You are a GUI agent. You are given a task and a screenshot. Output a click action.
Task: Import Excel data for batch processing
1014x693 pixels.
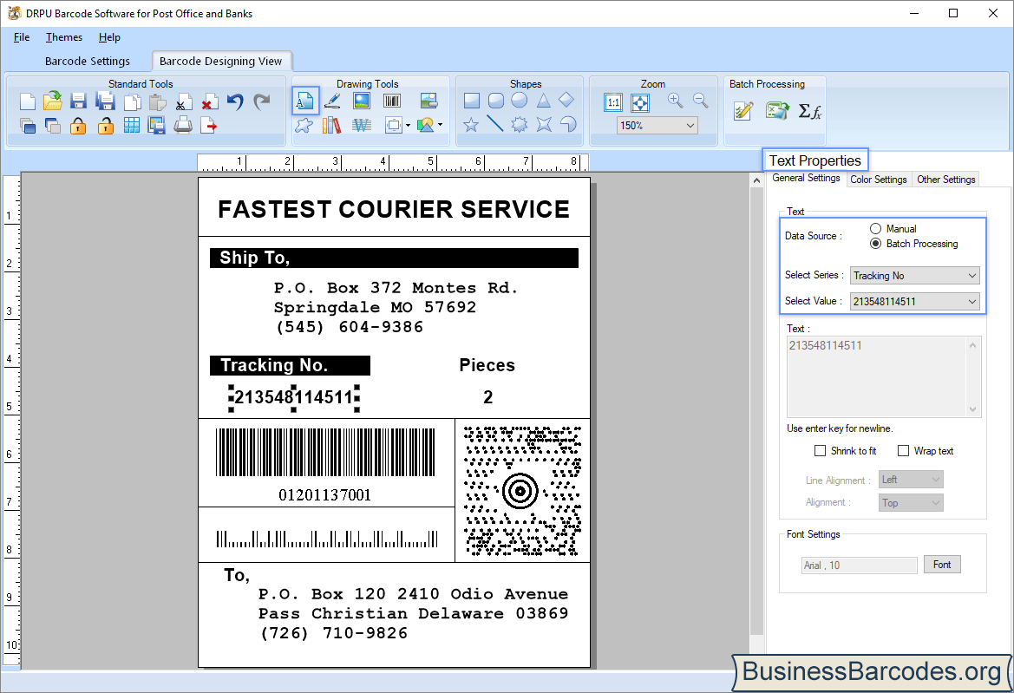pyautogui.click(x=777, y=111)
